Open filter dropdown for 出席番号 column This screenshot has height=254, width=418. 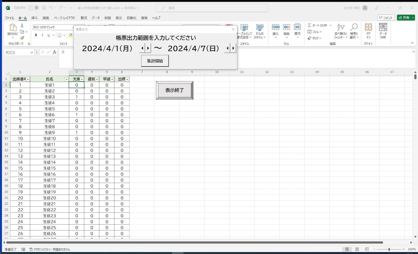28,79
